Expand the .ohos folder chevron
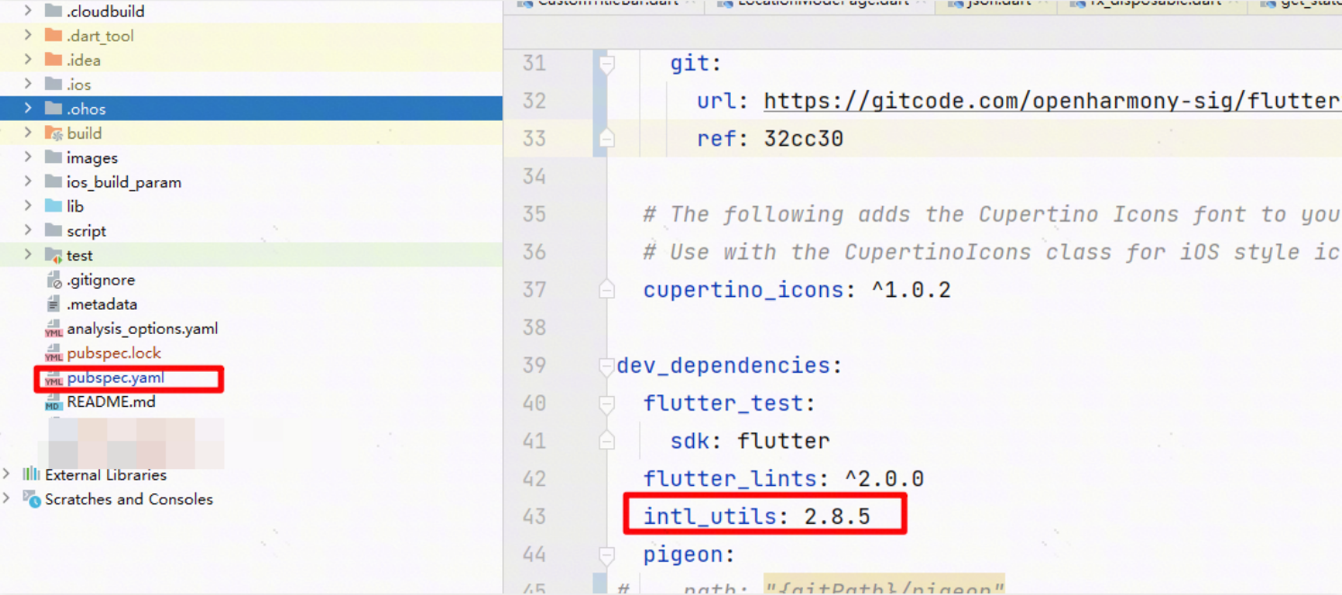The height and width of the screenshot is (595, 1342). 28,109
